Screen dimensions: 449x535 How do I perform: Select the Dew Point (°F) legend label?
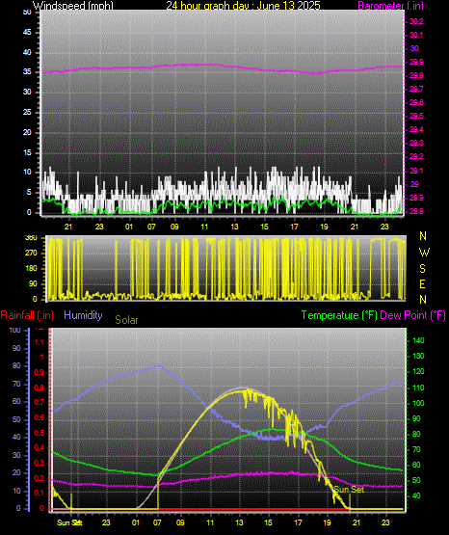[412, 315]
